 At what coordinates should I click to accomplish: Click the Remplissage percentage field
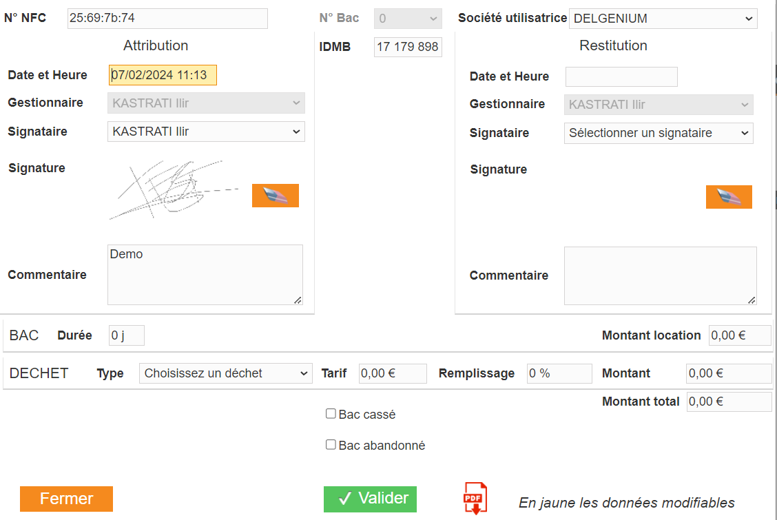[x=559, y=373]
